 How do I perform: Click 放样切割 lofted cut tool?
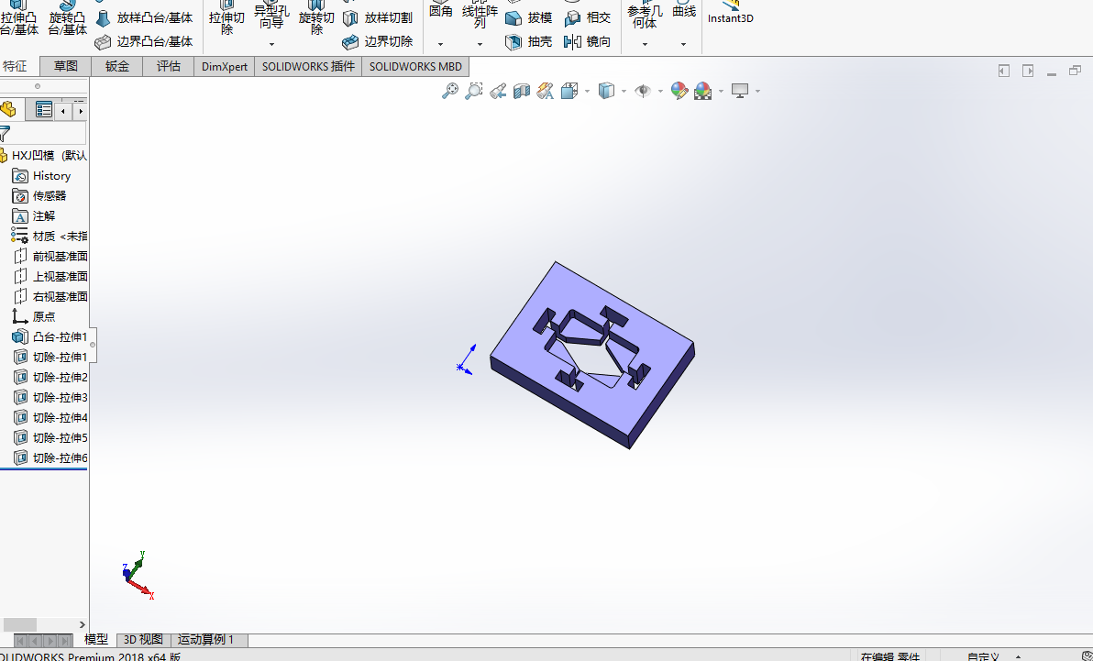pyautogui.click(x=378, y=18)
